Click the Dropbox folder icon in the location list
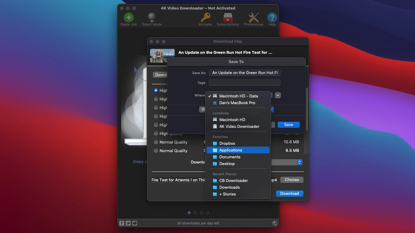The height and width of the screenshot is (233, 415). 215,143
